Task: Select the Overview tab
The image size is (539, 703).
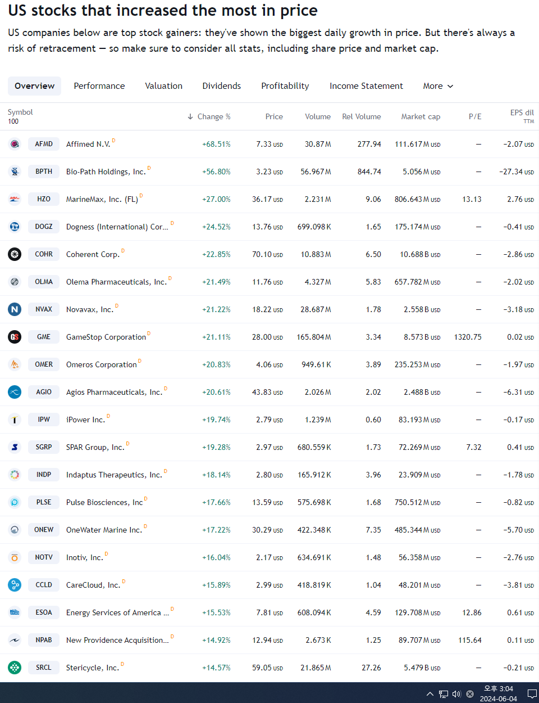Action: 35,86
